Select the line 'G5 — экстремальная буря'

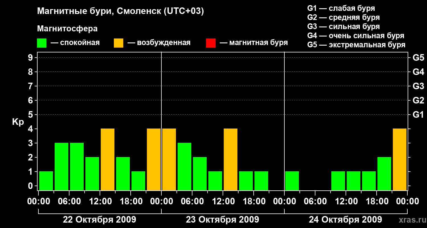click(x=356, y=45)
